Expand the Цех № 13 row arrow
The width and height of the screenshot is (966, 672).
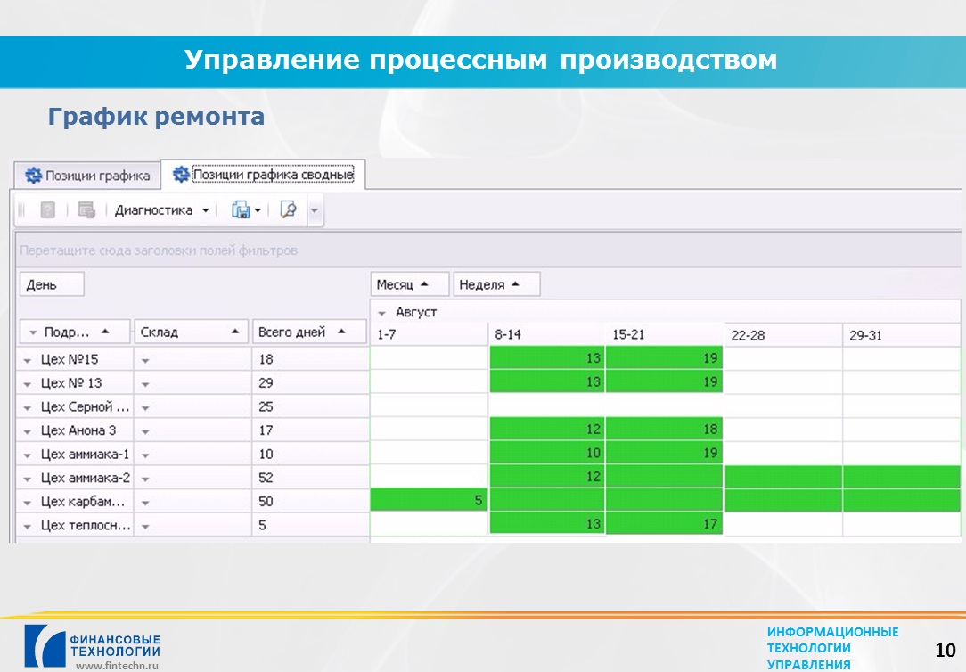(27, 384)
